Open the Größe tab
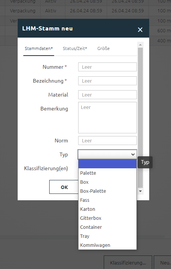 pyautogui.click(x=103, y=48)
